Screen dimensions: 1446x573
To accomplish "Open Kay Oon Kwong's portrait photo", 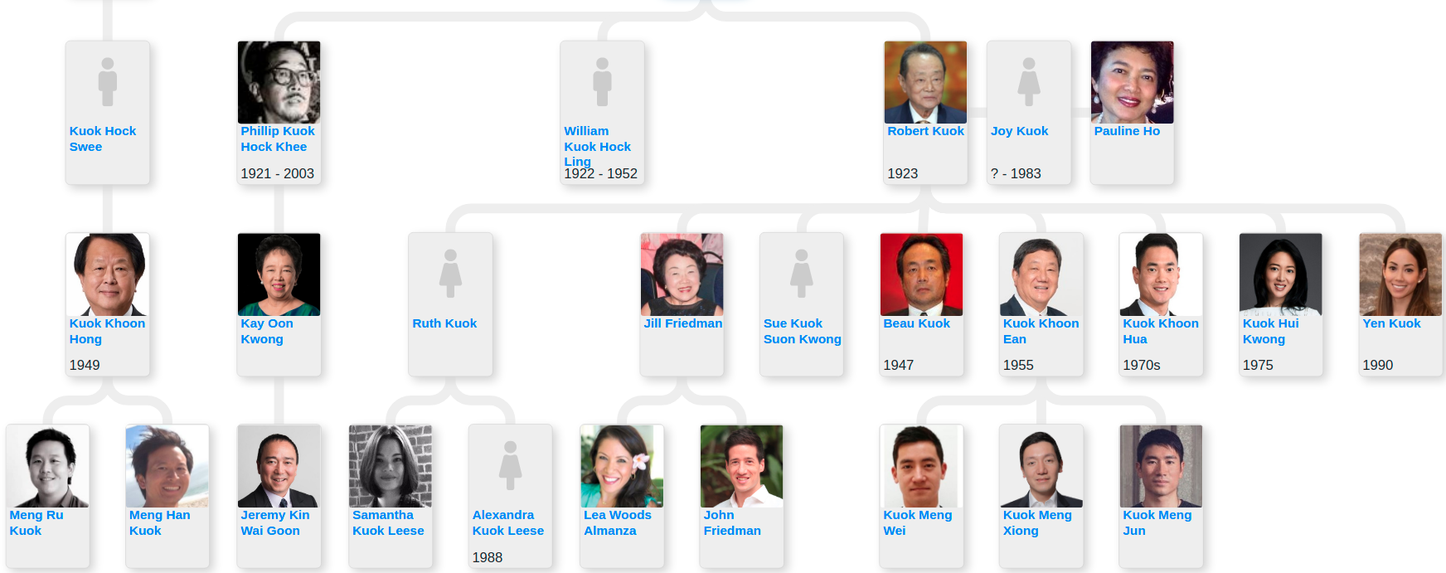I will (x=279, y=274).
